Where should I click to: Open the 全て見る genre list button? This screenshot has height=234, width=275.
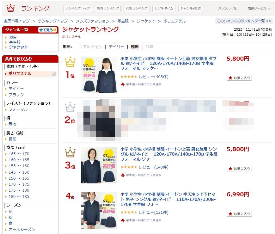pyautogui.click(x=48, y=30)
